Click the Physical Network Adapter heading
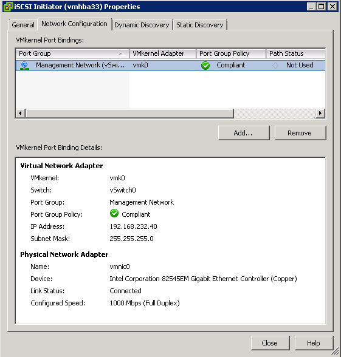Image resolution: width=341 pixels, height=357 pixels. 64,254
